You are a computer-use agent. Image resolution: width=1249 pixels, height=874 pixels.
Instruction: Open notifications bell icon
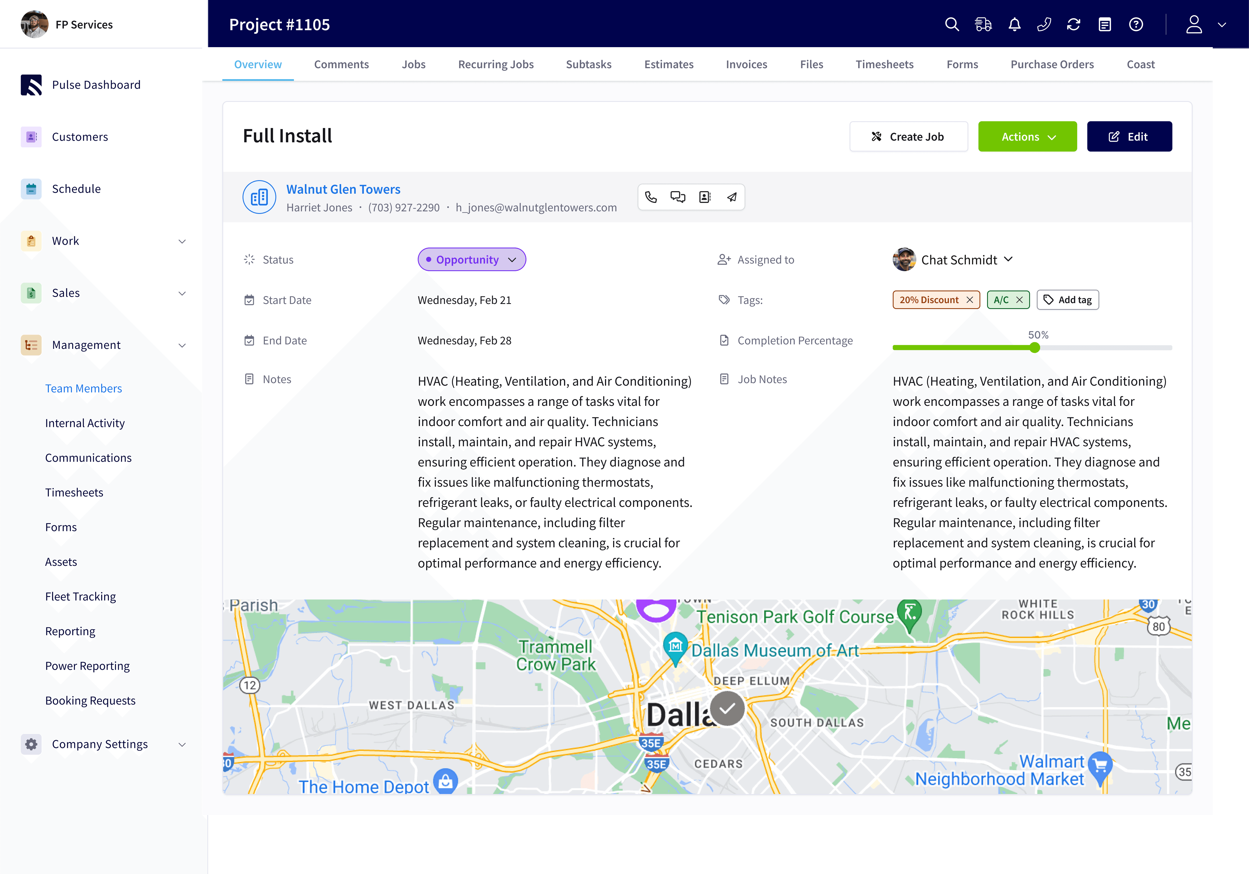[1014, 24]
